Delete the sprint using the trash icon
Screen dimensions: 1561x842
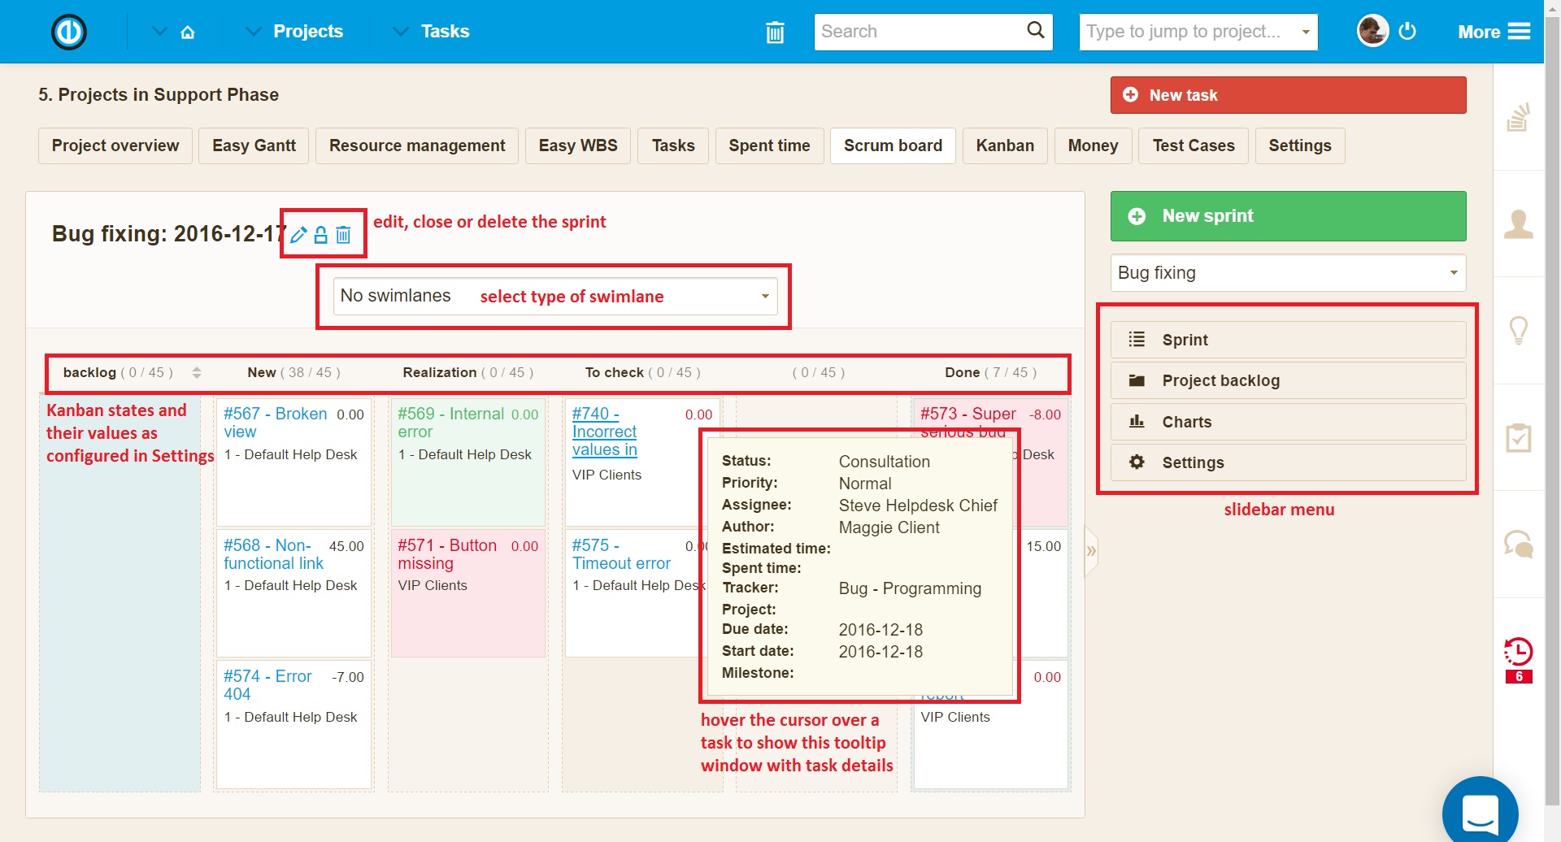[x=344, y=234]
